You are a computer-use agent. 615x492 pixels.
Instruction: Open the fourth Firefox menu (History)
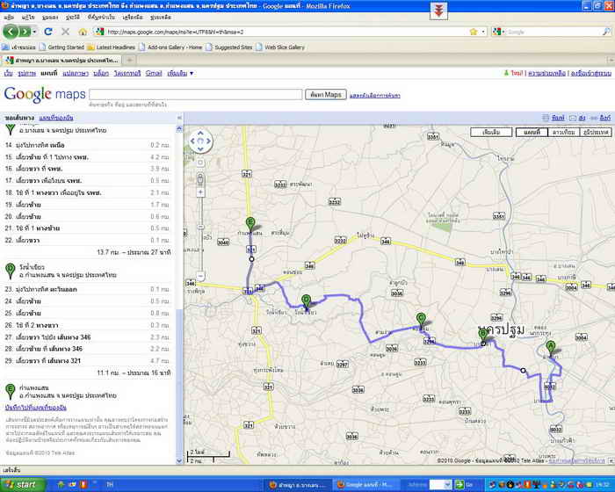tap(73, 18)
